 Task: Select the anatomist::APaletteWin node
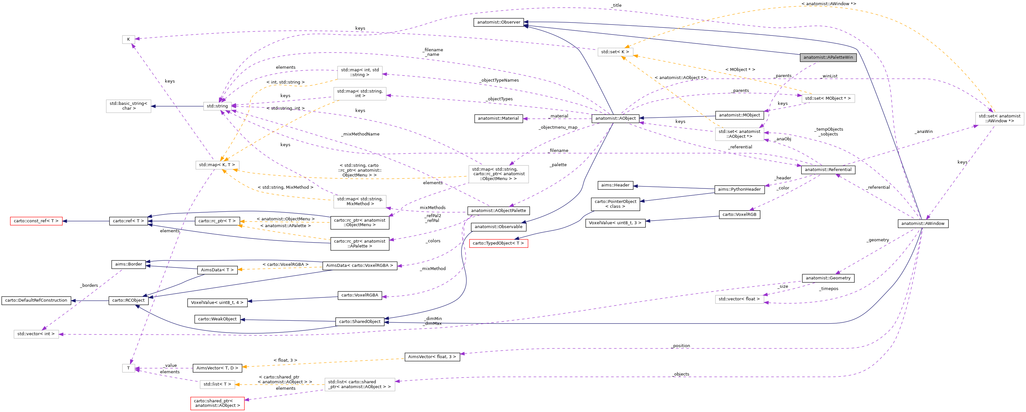tap(828, 57)
